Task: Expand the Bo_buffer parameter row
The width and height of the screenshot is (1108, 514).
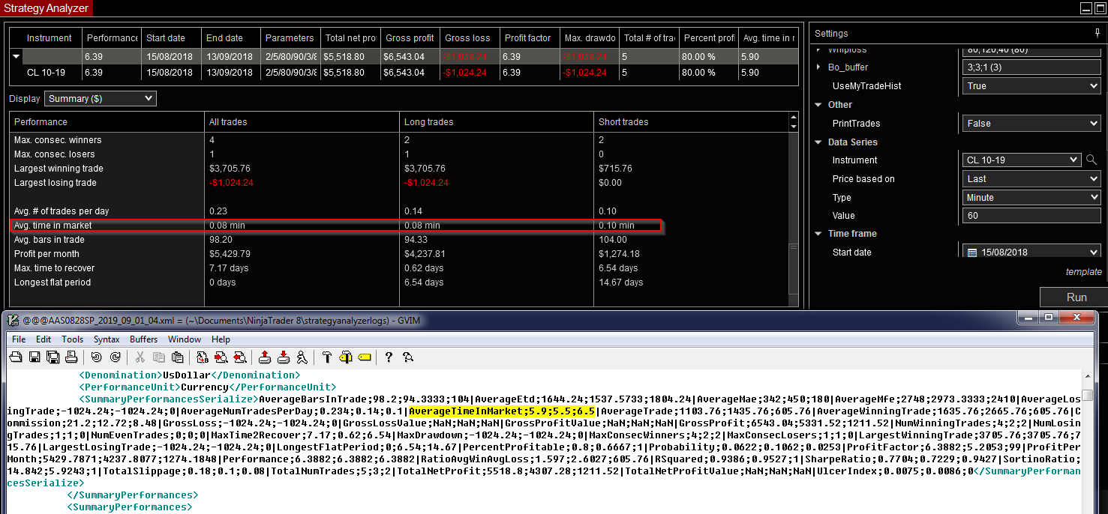Action: (x=818, y=67)
